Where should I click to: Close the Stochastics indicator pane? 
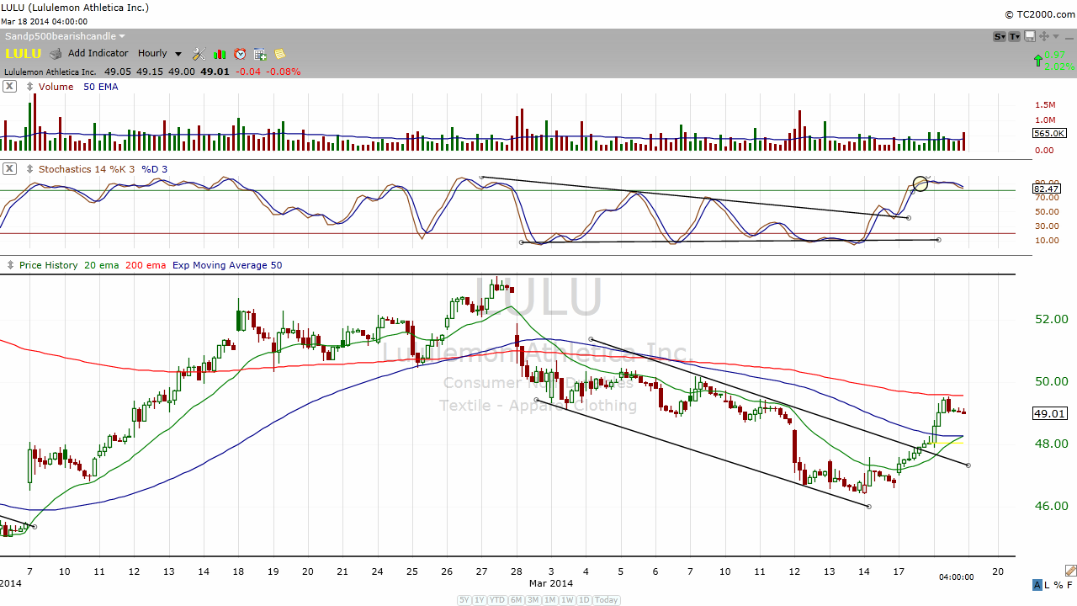click(9, 169)
